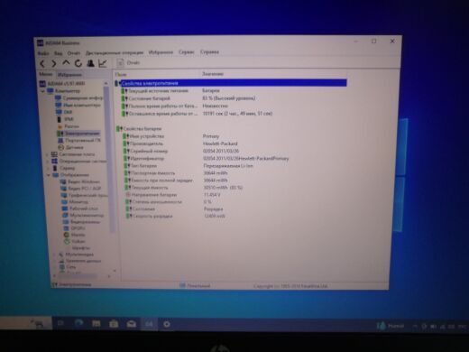
Task: Select Графический процессор in the tree
Action: 84,195
